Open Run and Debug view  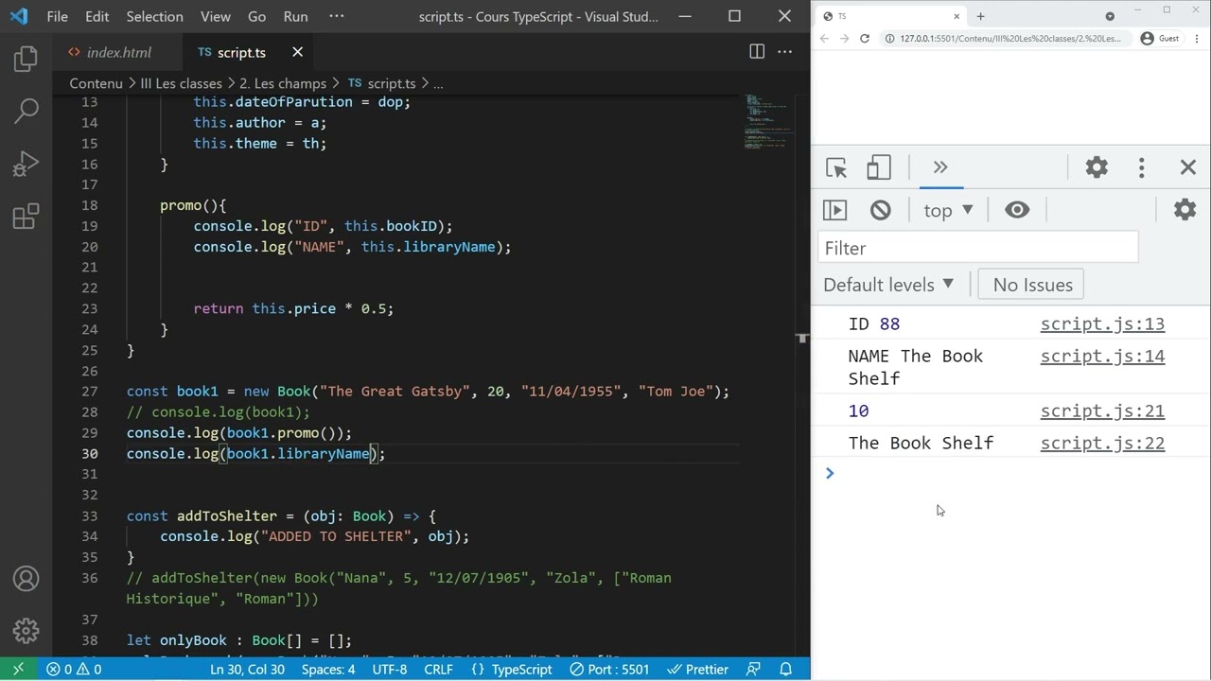point(26,164)
